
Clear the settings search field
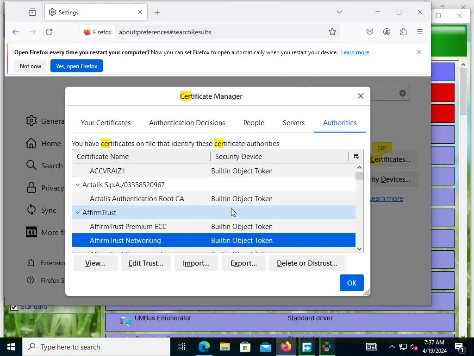coord(402,93)
